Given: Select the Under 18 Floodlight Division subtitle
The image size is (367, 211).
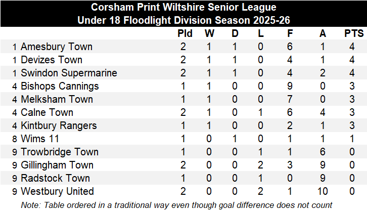Looking at the screenshot, I should point(183,21).
